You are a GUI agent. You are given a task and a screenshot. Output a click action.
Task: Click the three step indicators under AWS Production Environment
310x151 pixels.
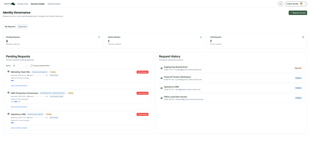pos(16,102)
